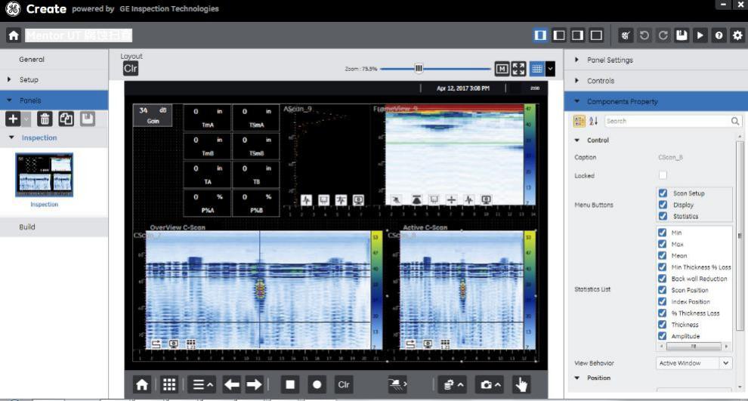Image resolution: width=748 pixels, height=401 pixels.
Task: Uncheck Back wall Reduction statistic
Action: [x=663, y=279]
